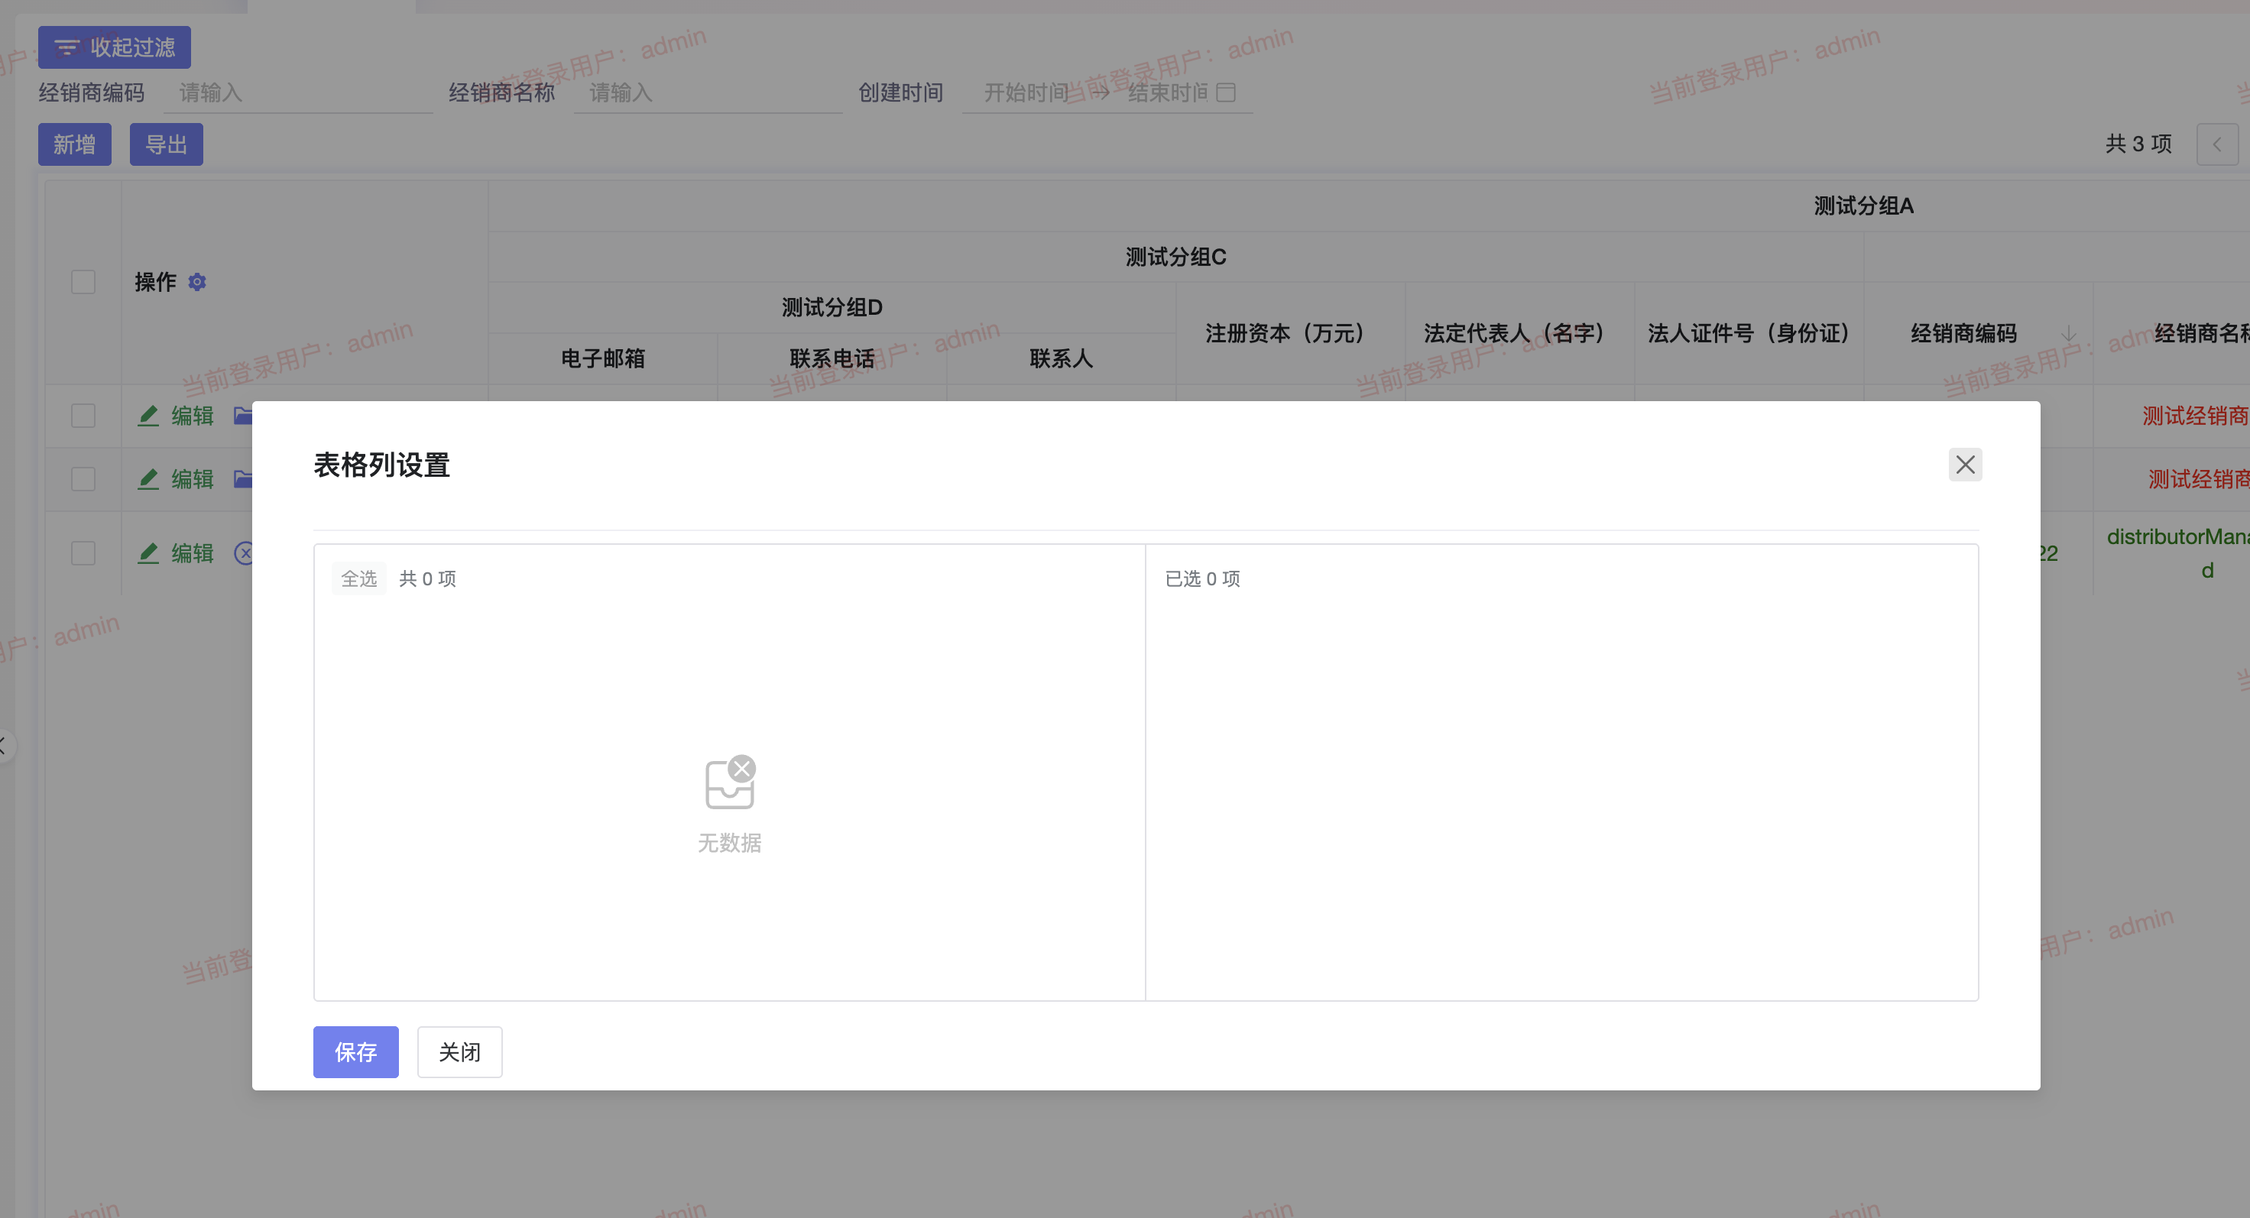Image resolution: width=2250 pixels, height=1218 pixels.
Task: Click the folder icon in second table row
Action: tap(243, 478)
